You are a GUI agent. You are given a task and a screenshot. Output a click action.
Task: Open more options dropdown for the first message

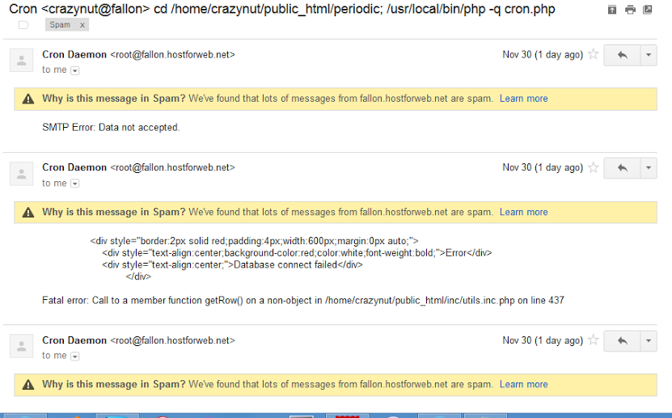pos(649,55)
